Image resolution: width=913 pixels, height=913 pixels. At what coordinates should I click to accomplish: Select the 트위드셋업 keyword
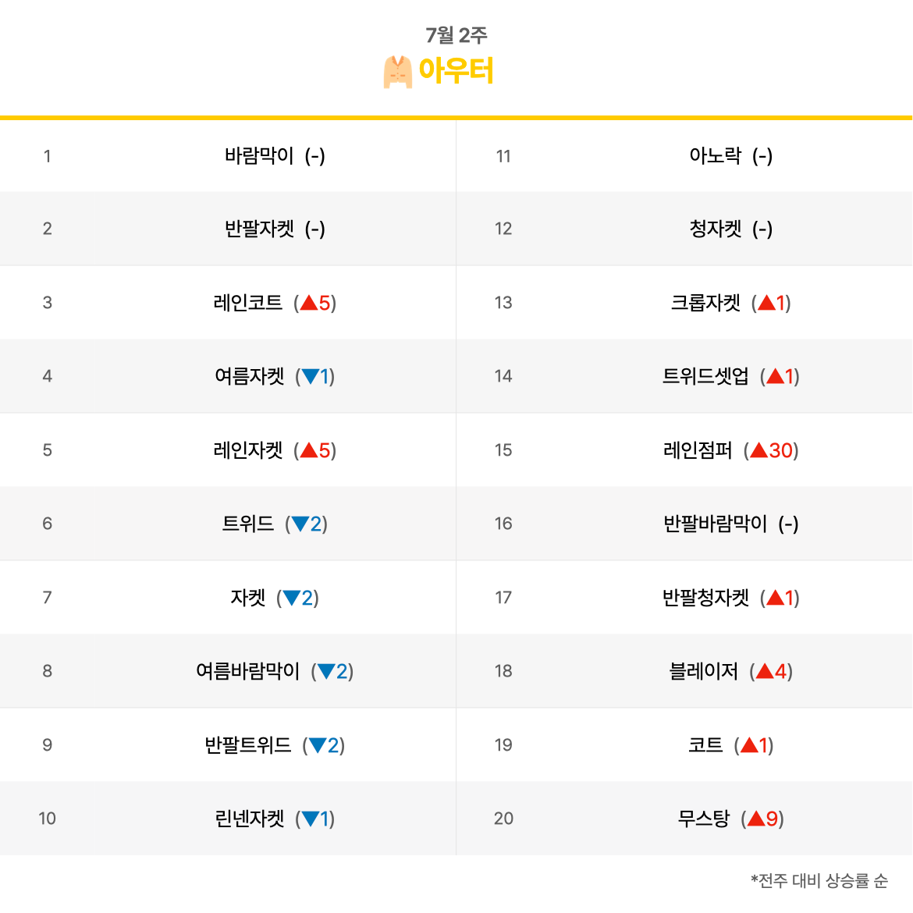pyautogui.click(x=705, y=376)
